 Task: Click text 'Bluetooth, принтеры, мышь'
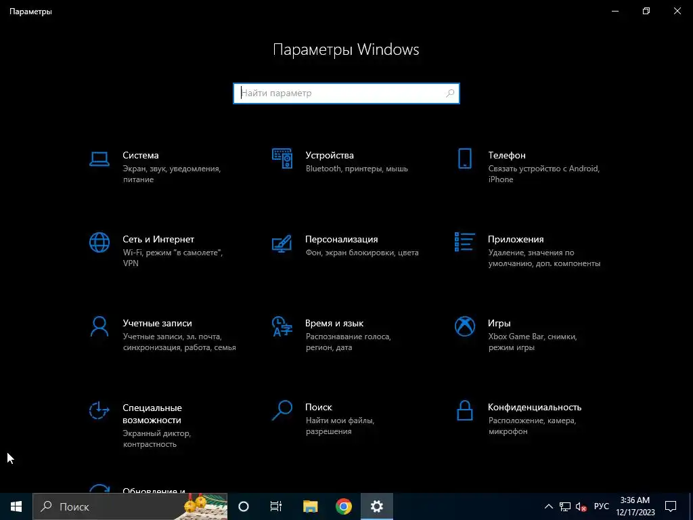(x=357, y=169)
